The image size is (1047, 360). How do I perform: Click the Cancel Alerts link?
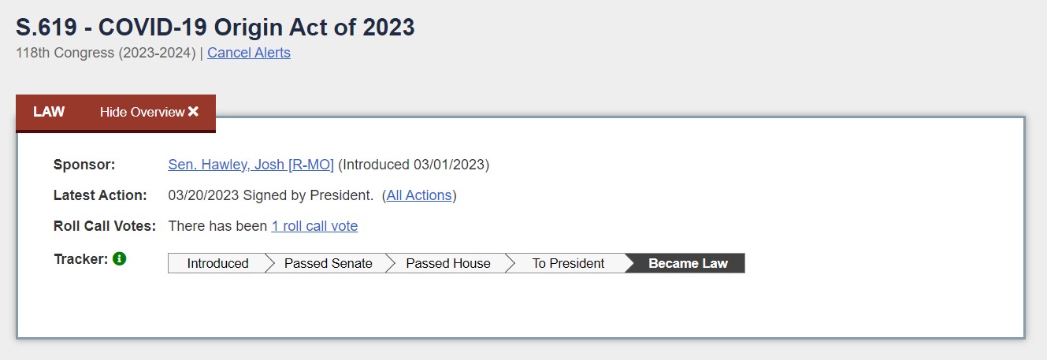pyautogui.click(x=249, y=53)
